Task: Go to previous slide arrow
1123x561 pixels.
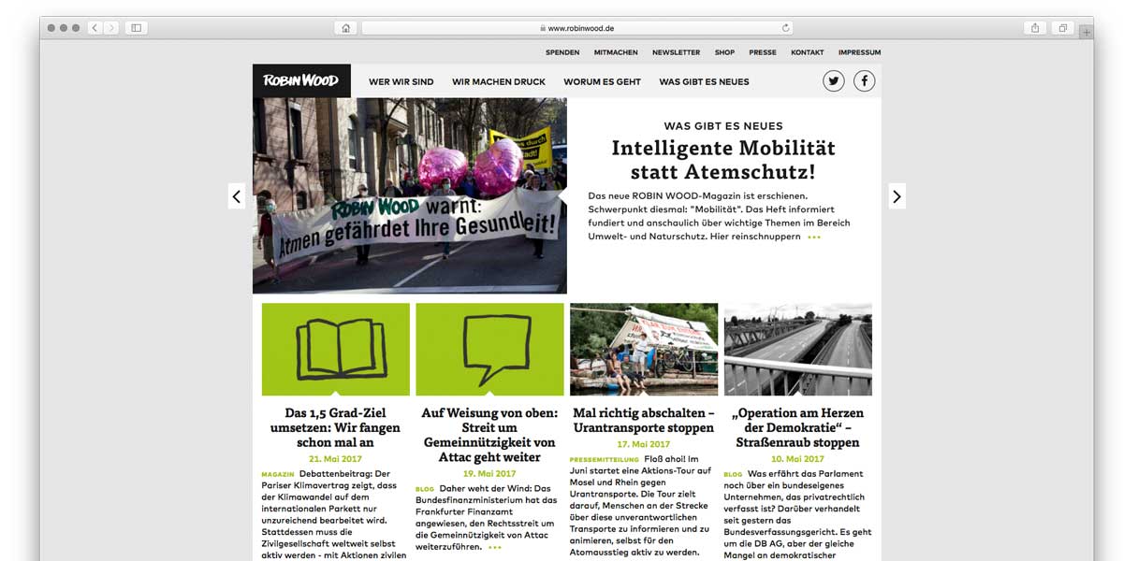Action: click(237, 196)
